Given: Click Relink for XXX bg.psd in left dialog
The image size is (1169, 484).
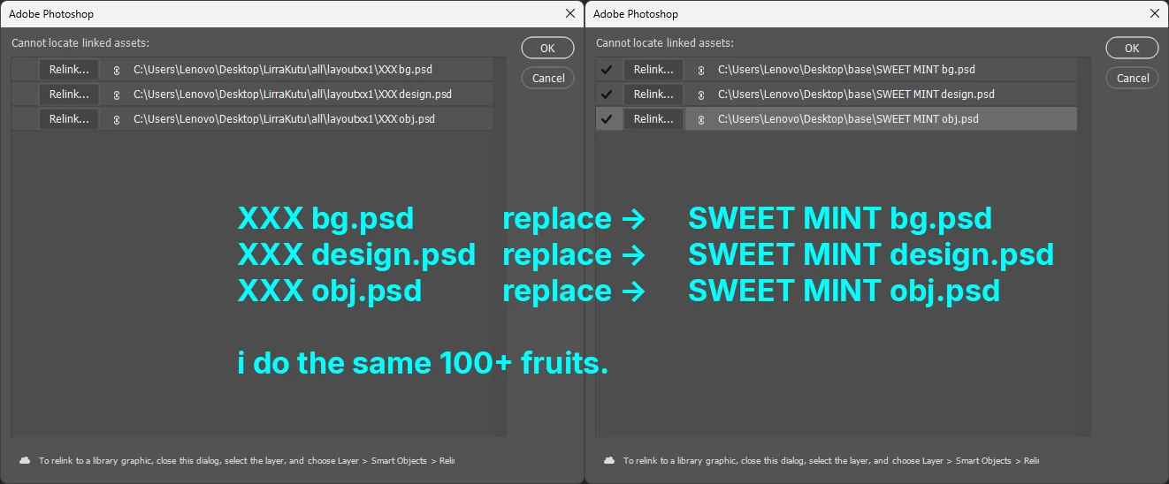Looking at the screenshot, I should click(x=69, y=69).
